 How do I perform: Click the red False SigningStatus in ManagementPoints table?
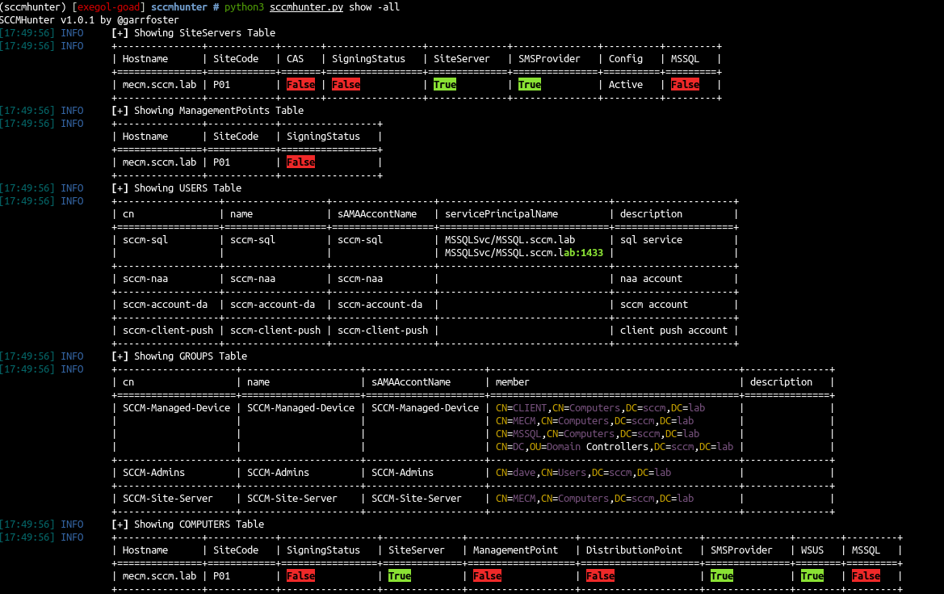pyautogui.click(x=300, y=162)
